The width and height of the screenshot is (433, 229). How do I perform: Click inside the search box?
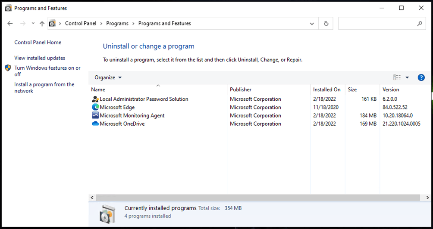(x=377, y=23)
